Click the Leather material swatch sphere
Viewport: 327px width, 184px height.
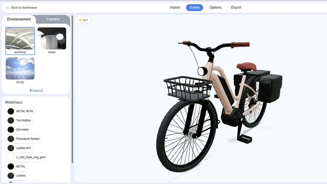click(x=11, y=176)
